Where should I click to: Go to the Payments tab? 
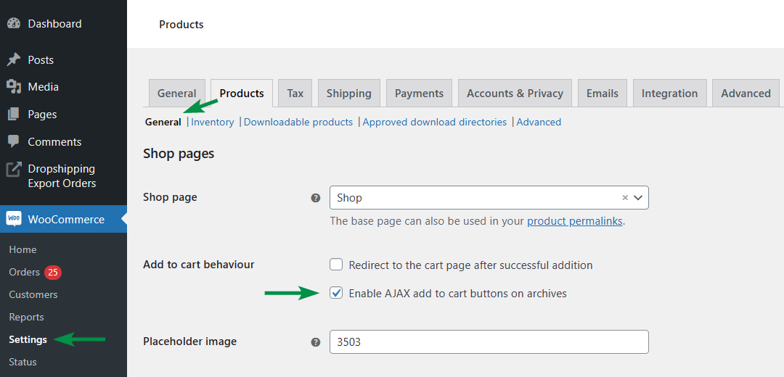pos(419,94)
